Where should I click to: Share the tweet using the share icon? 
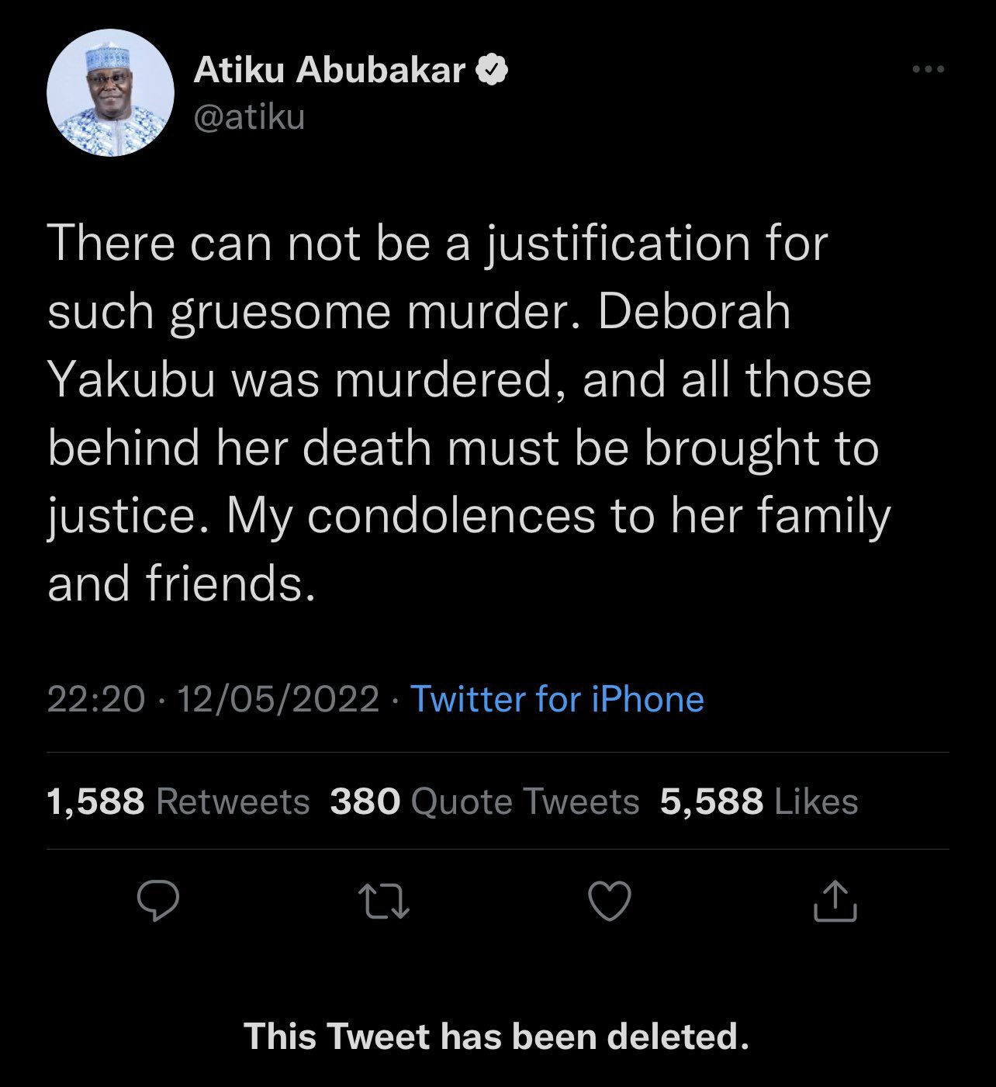point(835,901)
